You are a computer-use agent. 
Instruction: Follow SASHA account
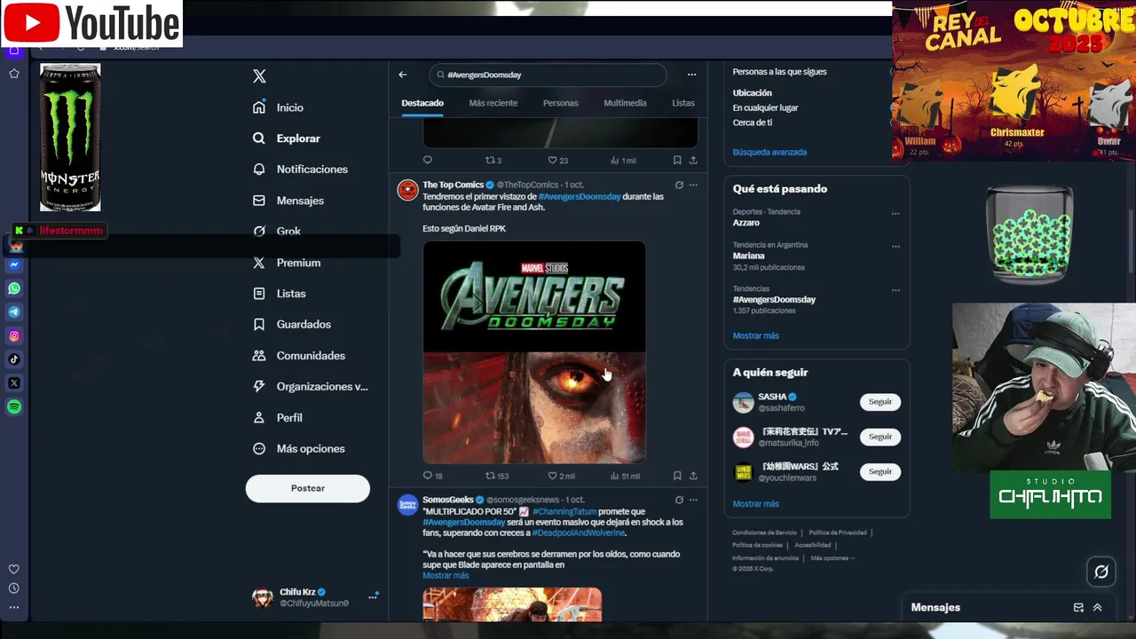point(880,402)
